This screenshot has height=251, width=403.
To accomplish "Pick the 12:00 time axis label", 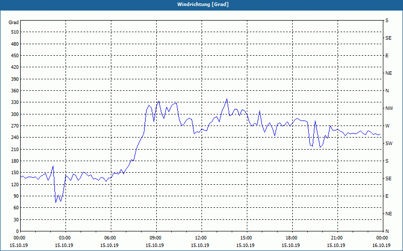I will (x=200, y=238).
